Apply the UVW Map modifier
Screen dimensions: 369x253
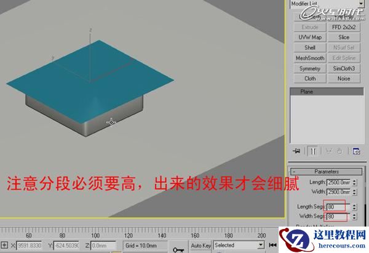(x=310, y=37)
